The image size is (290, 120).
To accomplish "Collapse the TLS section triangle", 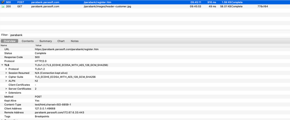I will coord(2,65).
